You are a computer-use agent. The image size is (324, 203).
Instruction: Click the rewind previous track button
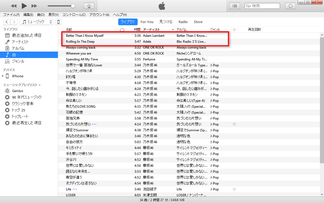point(14,6)
